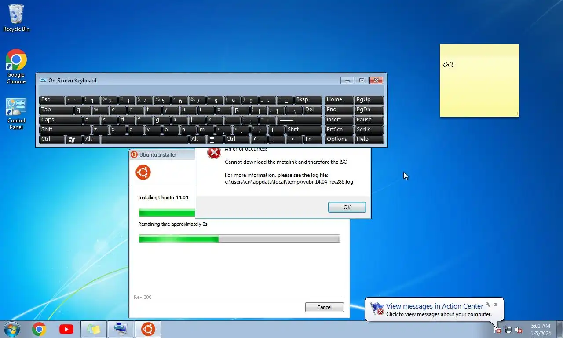Screen dimensions: 563x338
Task: Tap the Pause key
Action: click(369, 120)
